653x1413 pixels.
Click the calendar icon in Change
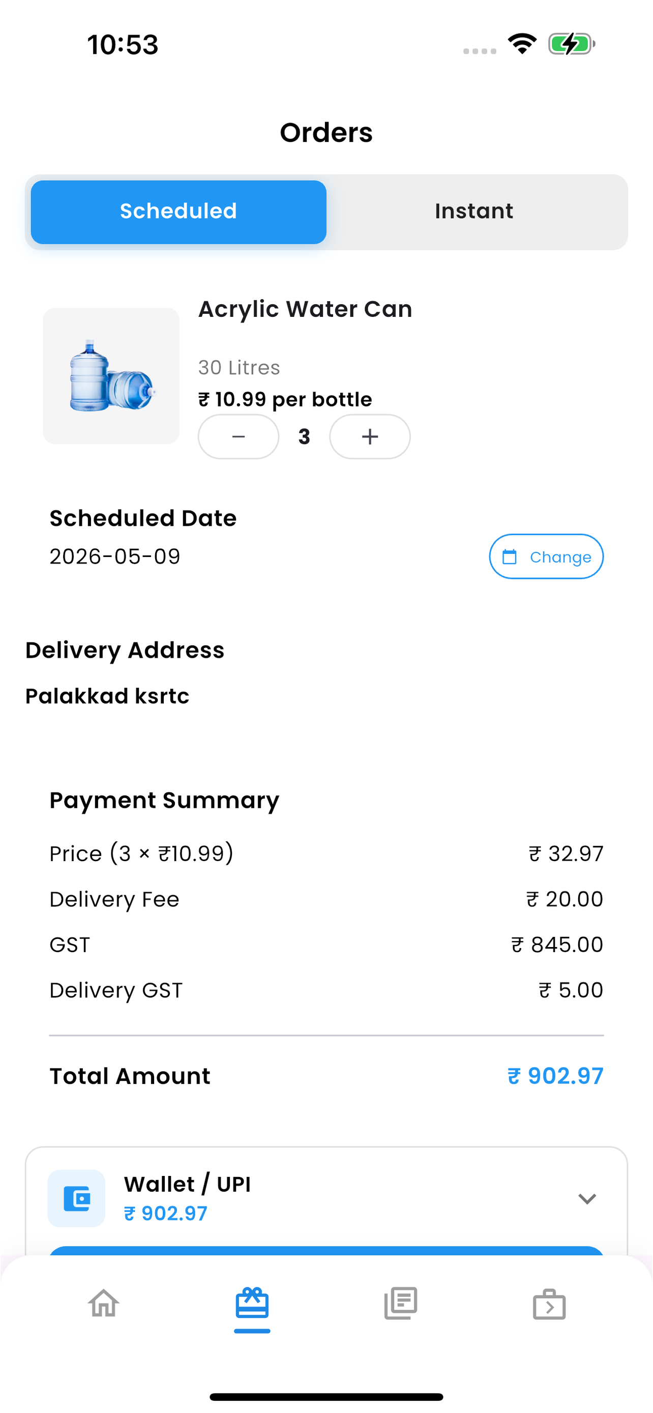point(510,557)
